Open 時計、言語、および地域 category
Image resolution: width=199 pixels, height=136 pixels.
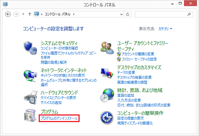pyautogui.click(x=140, y=90)
